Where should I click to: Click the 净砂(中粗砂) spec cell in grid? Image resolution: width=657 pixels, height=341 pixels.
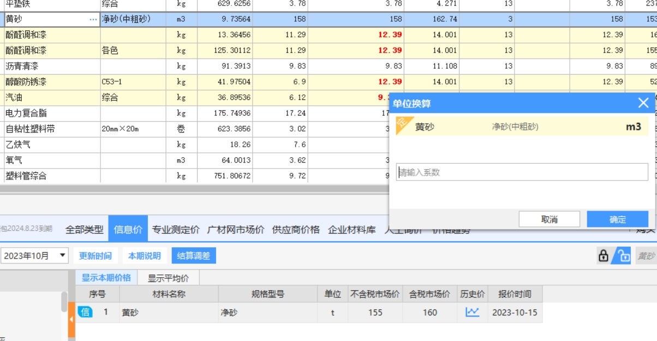[x=133, y=19]
